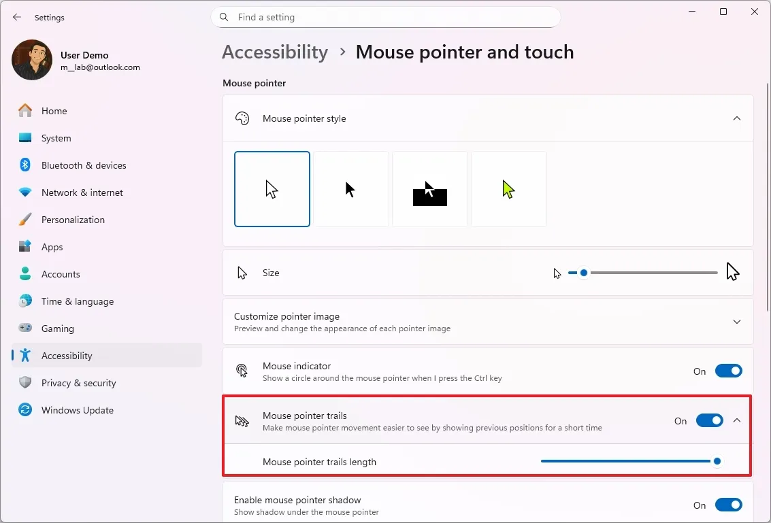Turn off the Mouse indicator toggle
Screen dimensions: 771x523
(x=729, y=371)
